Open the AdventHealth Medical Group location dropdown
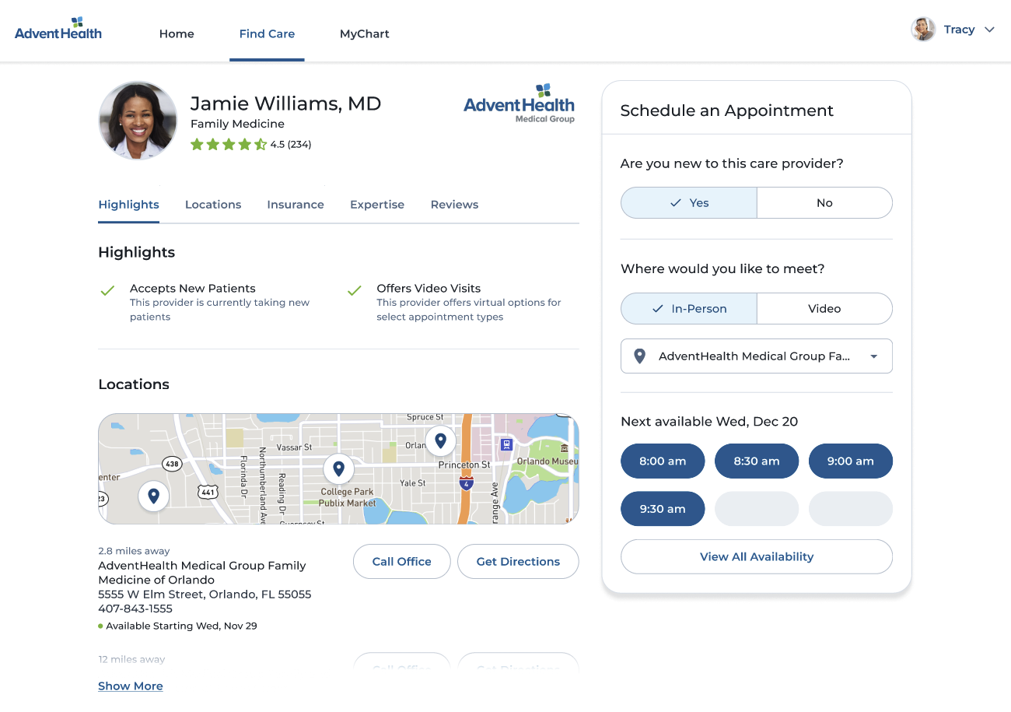This screenshot has width=1011, height=712. (x=757, y=356)
